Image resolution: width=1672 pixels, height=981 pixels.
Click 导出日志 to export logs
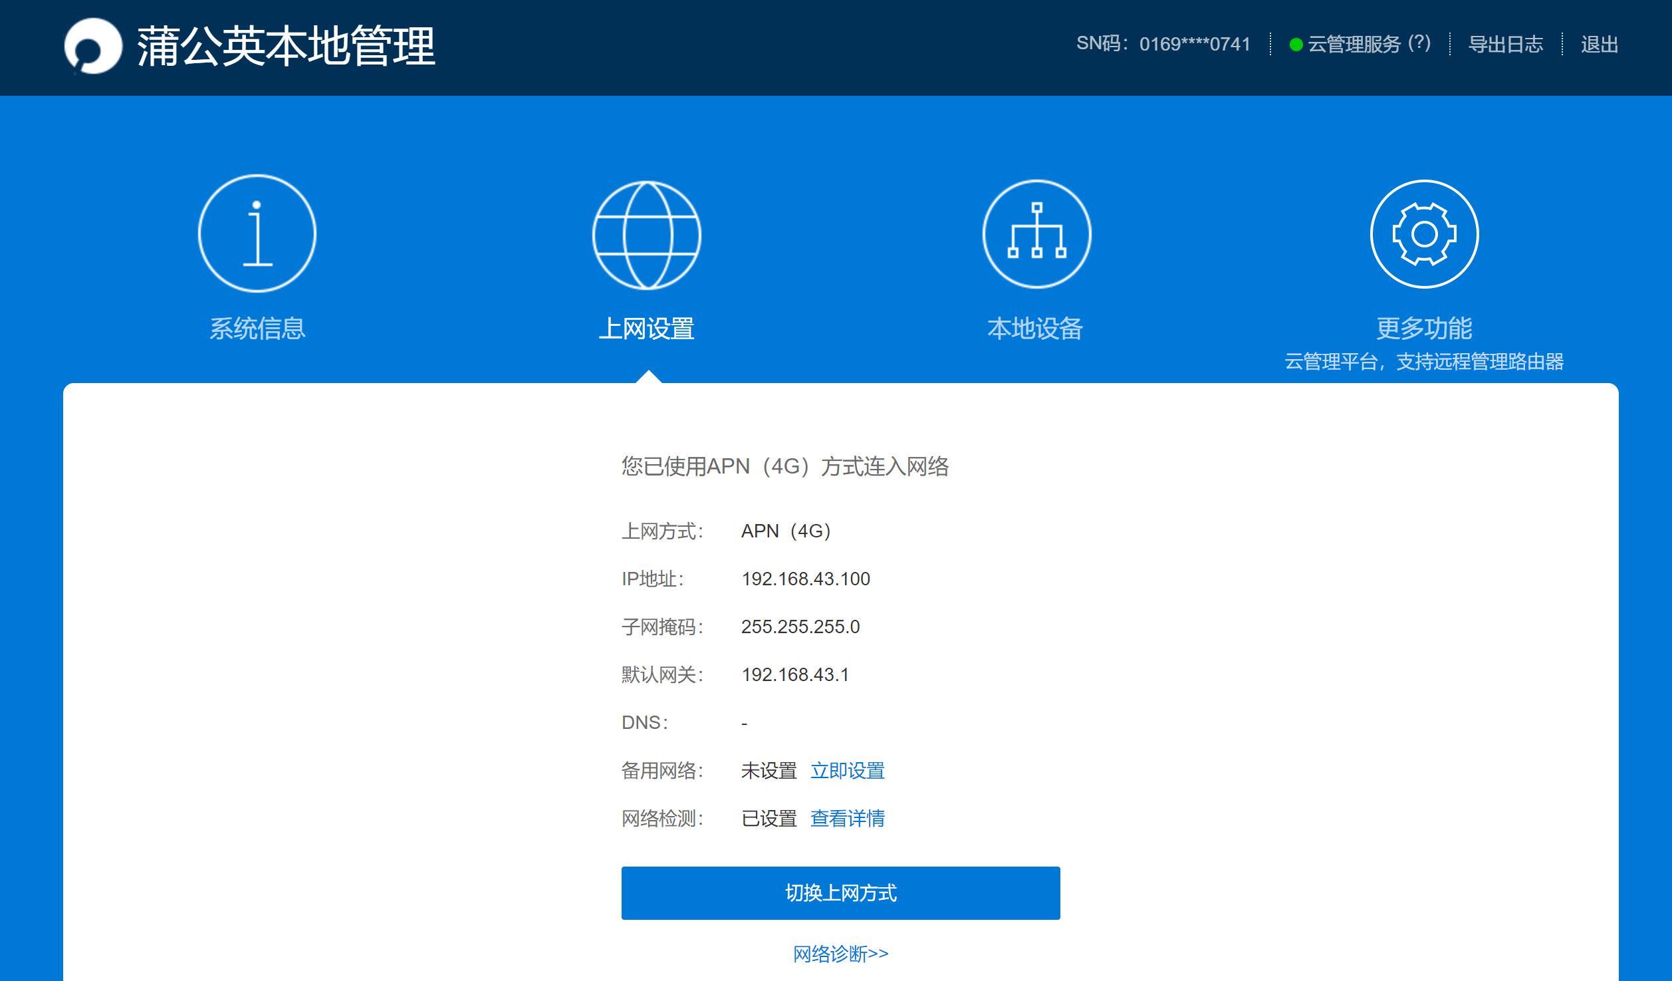point(1506,45)
